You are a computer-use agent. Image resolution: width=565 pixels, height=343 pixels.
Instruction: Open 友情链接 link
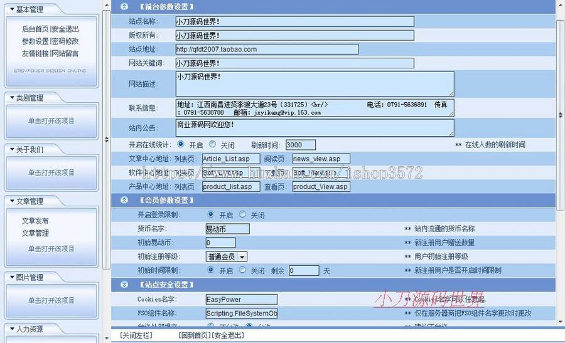pos(35,53)
